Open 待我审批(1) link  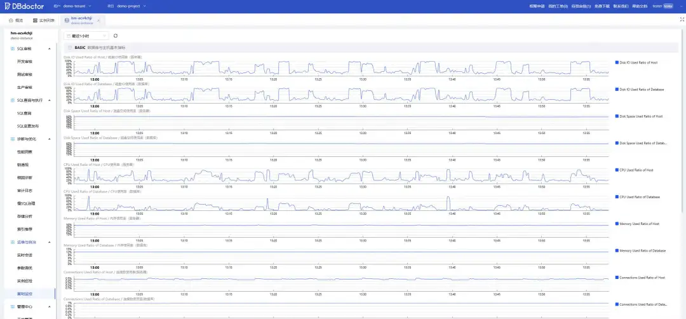[581, 6]
